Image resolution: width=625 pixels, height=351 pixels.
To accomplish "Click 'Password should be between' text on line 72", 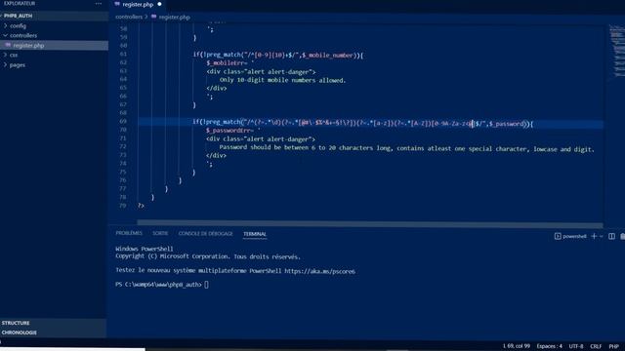I will (264, 147).
